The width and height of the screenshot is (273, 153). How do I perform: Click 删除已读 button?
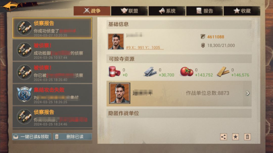[x=73, y=137]
